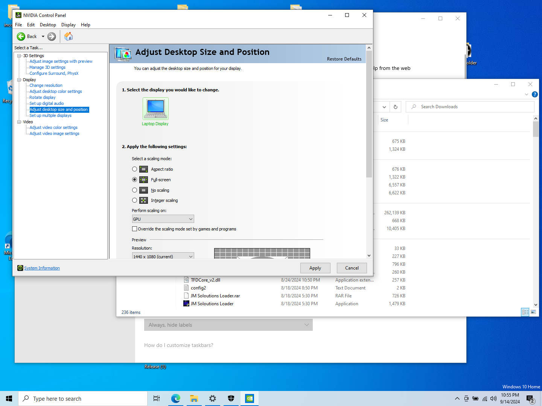Click the Search Downloads input field
Image resolution: width=542 pixels, height=406 pixels.
470,107
